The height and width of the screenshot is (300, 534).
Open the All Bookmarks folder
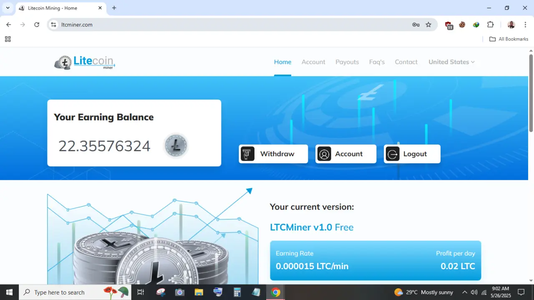[x=509, y=39]
